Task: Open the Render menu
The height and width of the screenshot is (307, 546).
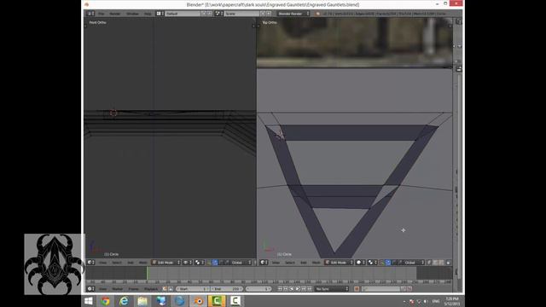Action: [x=114, y=14]
